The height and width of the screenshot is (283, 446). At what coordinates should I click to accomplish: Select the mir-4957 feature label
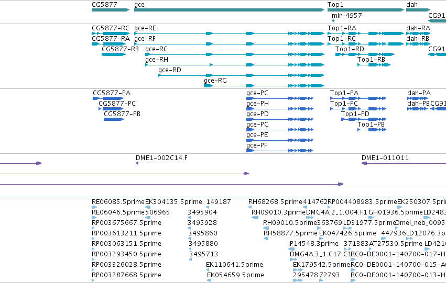click(x=347, y=16)
